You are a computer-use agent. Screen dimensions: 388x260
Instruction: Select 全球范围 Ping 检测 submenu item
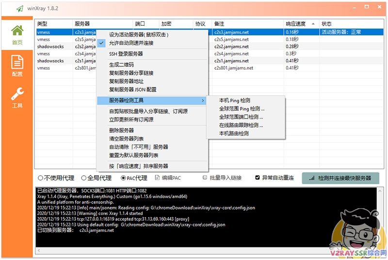(246, 109)
